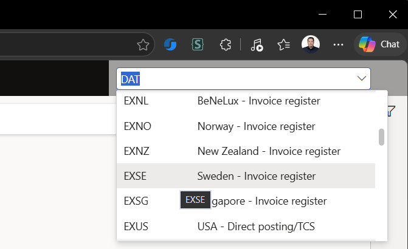The width and height of the screenshot is (408, 249).
Task: Select EXNO Norway - Invoice register
Action: [x=246, y=126]
